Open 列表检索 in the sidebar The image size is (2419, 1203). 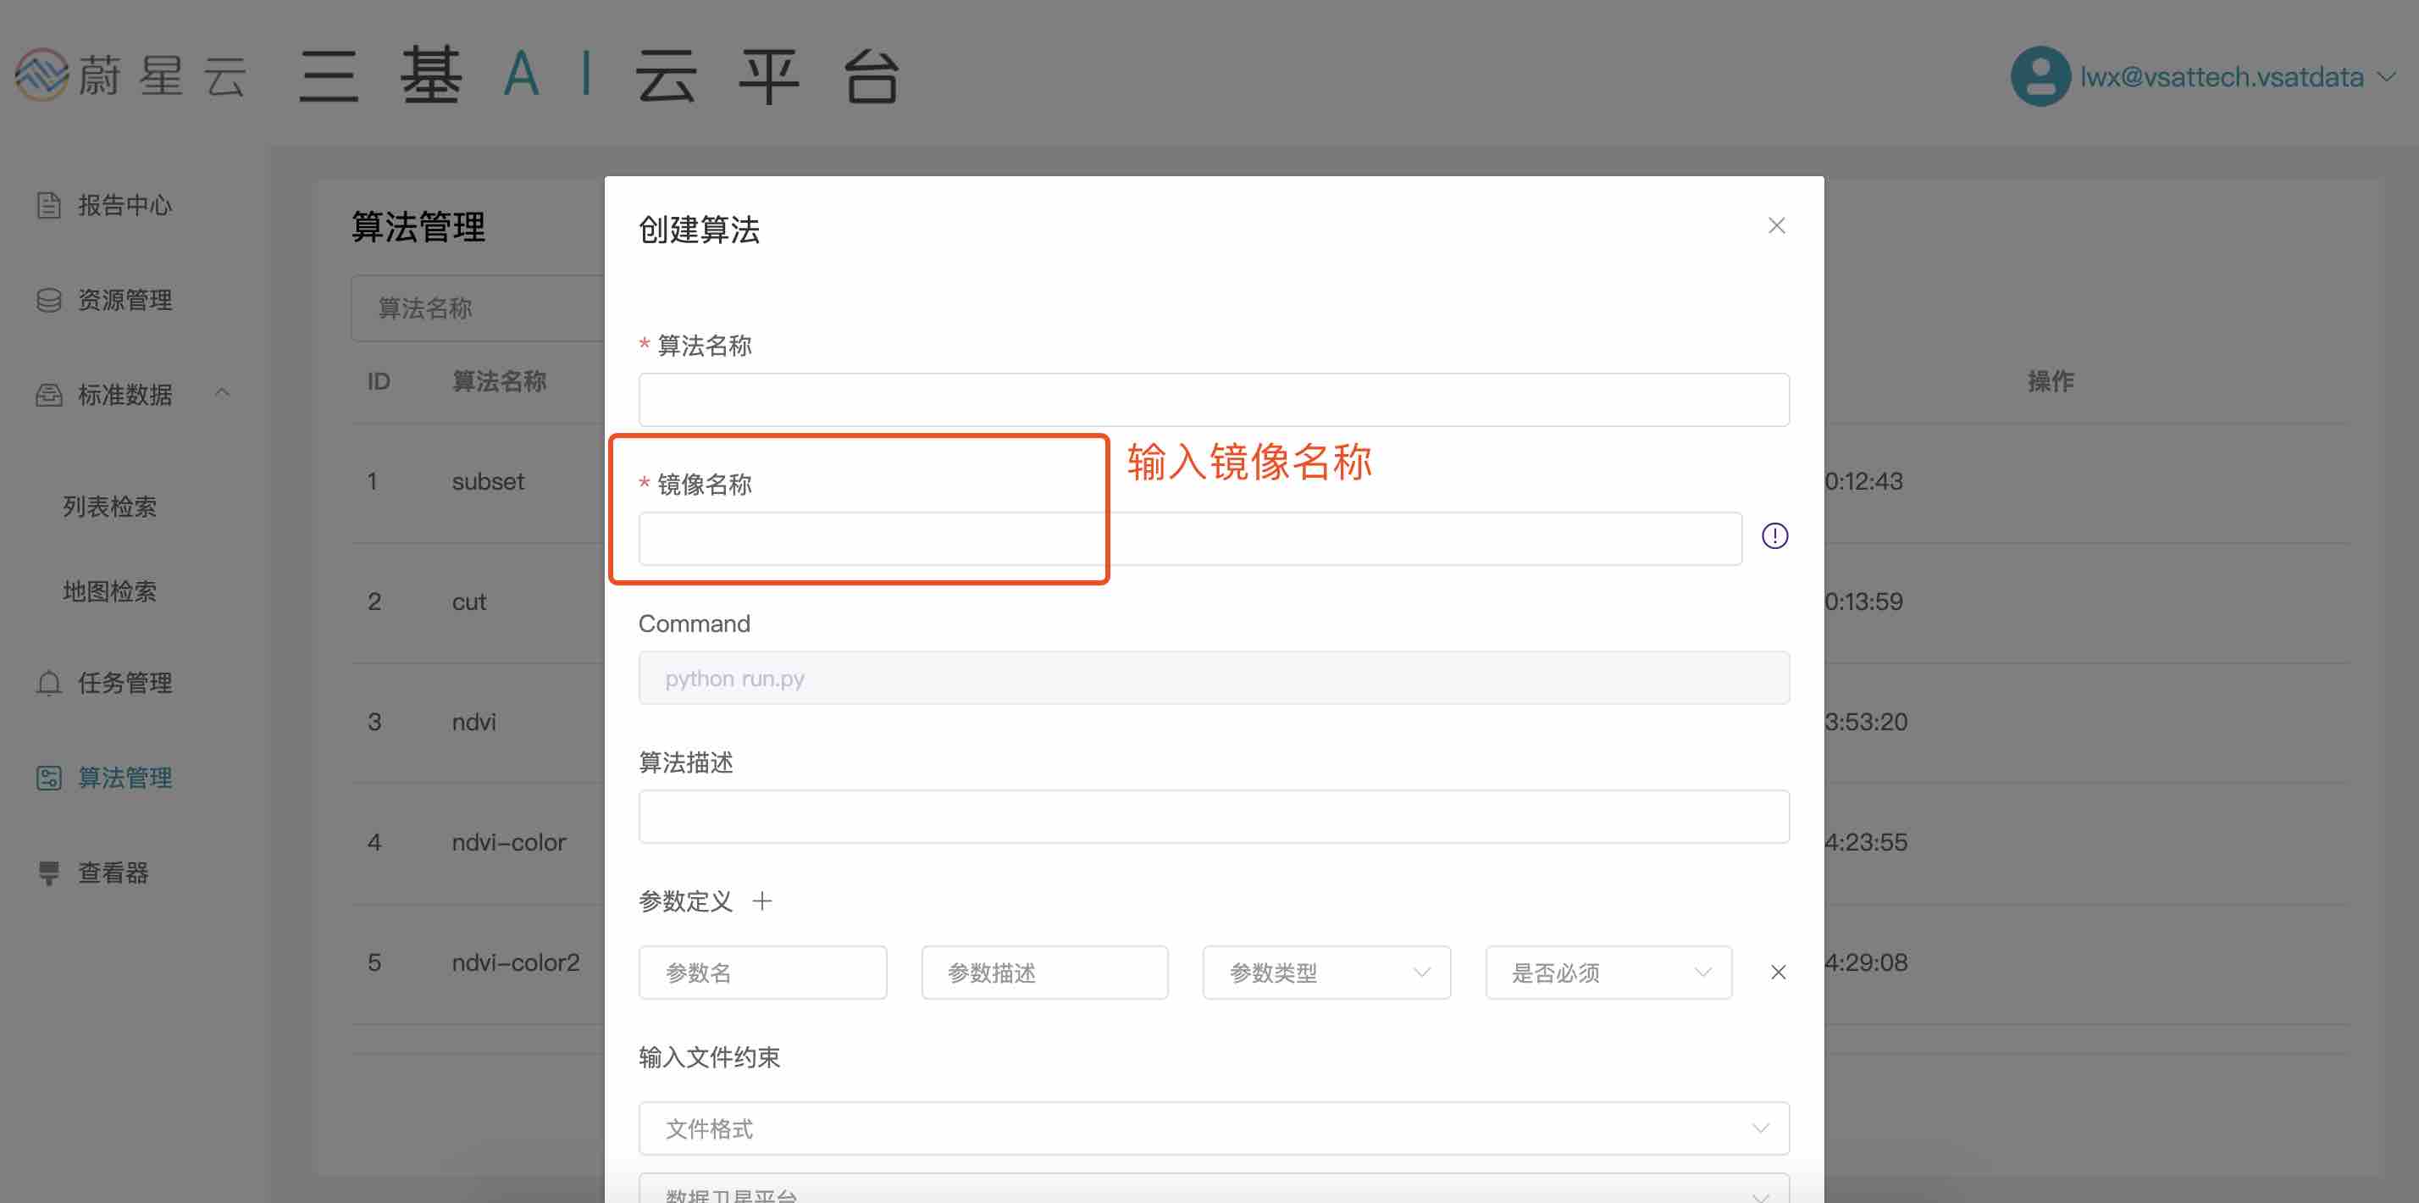110,506
